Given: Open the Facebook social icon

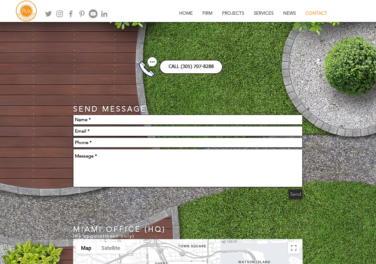Looking at the screenshot, I should [71, 14].
